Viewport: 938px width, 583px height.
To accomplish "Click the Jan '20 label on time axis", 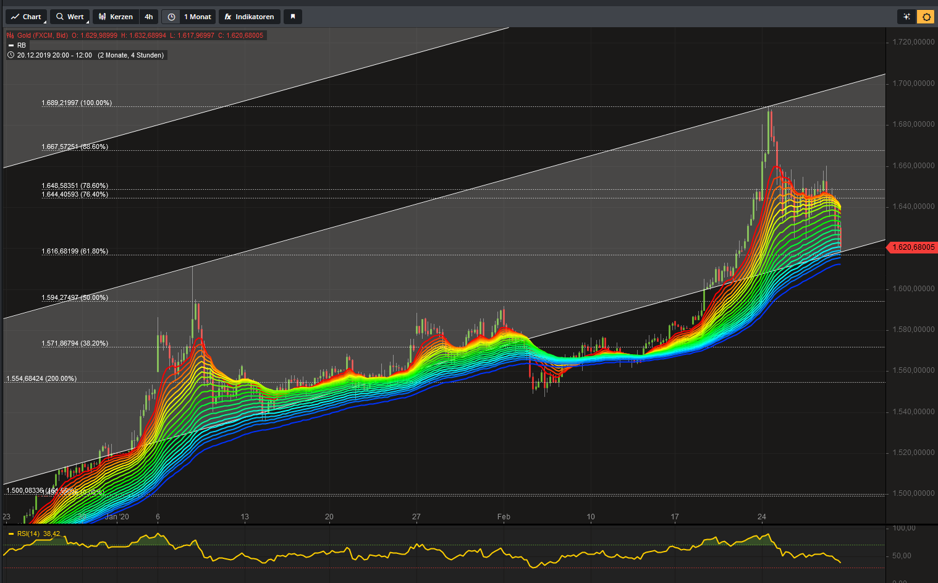I will (117, 517).
